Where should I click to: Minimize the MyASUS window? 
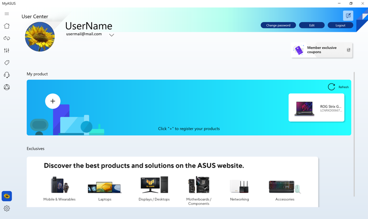click(x=339, y=4)
